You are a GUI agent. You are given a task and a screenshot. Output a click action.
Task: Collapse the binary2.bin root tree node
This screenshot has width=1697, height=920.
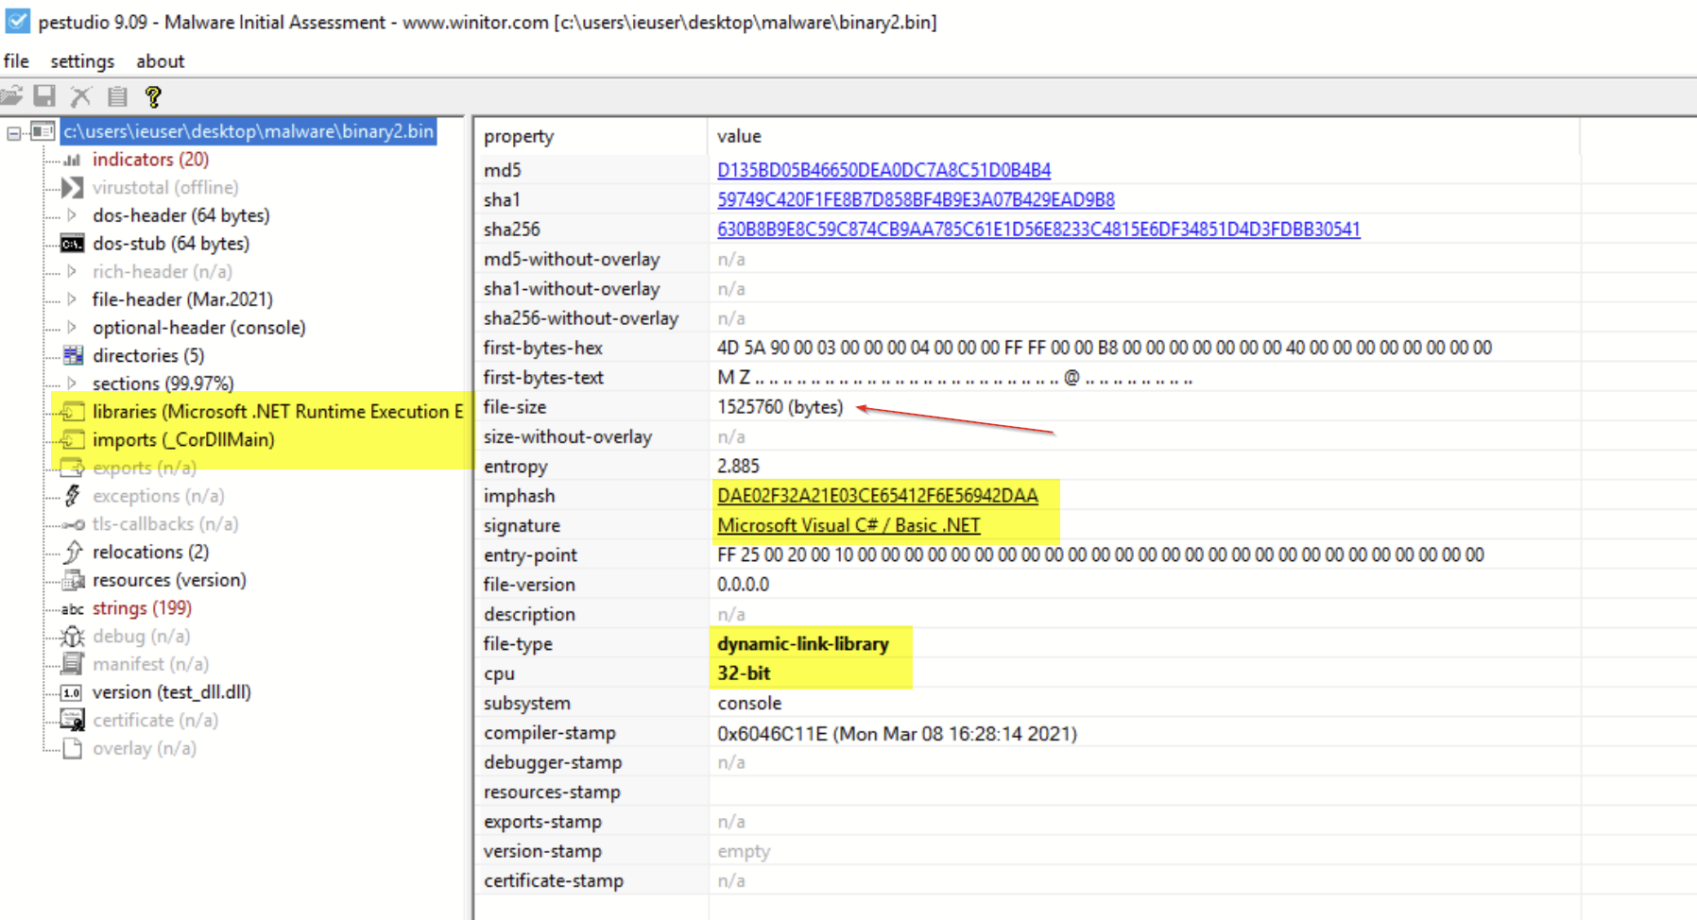pyautogui.click(x=14, y=132)
